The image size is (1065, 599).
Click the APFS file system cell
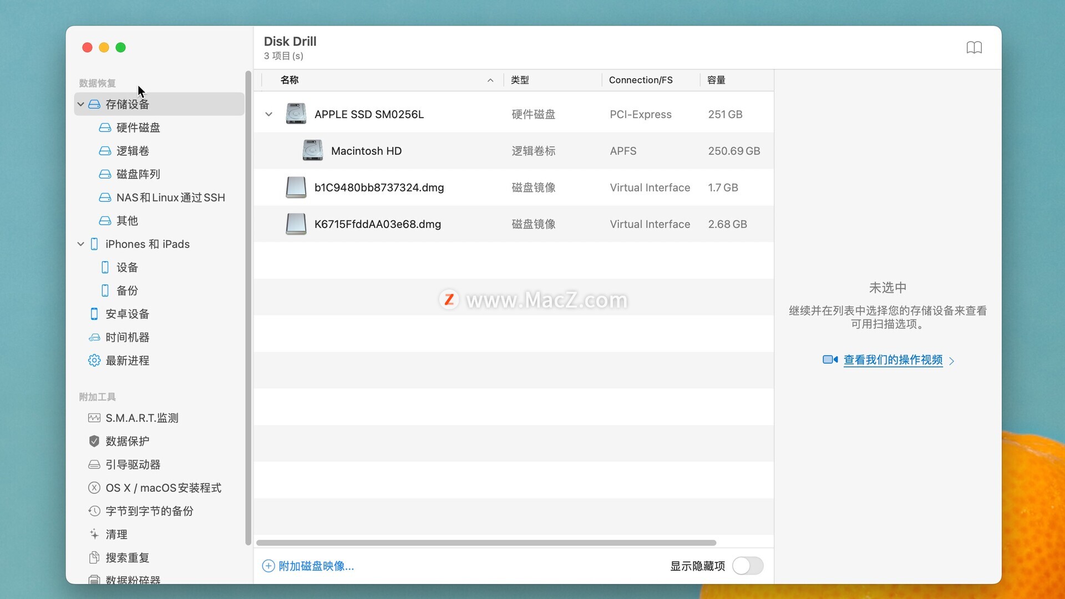pyautogui.click(x=623, y=151)
